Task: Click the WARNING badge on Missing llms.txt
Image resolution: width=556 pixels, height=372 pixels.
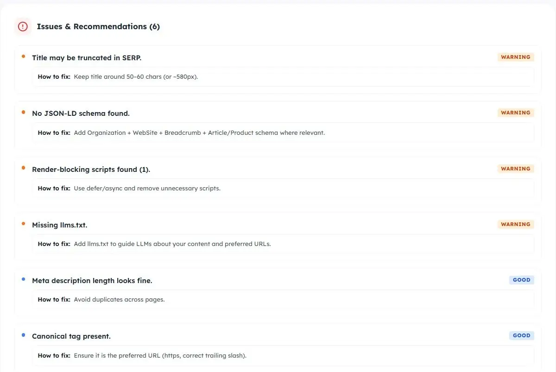Action: click(516, 224)
